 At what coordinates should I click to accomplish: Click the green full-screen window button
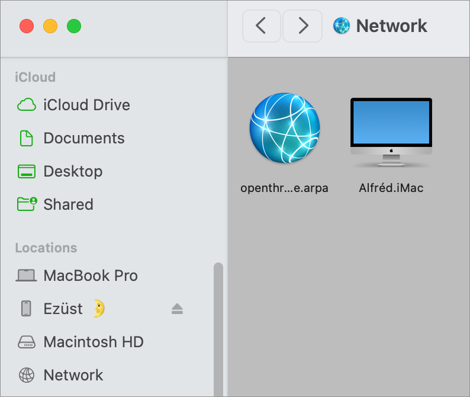[73, 26]
